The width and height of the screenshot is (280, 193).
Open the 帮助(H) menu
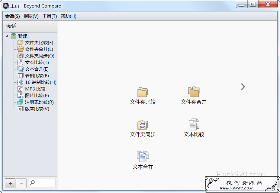click(x=68, y=16)
